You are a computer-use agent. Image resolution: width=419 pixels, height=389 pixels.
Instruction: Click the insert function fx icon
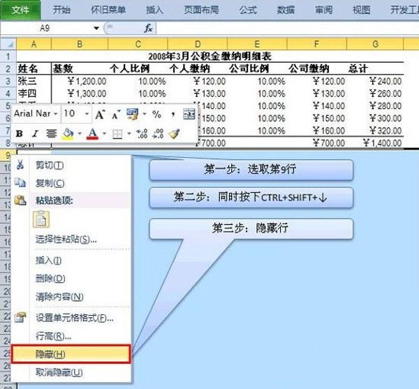(x=148, y=28)
